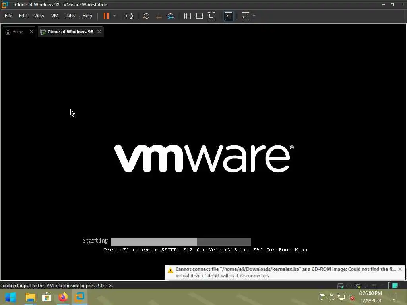
Task: Revert the VM to its snapshot
Action: (159, 16)
